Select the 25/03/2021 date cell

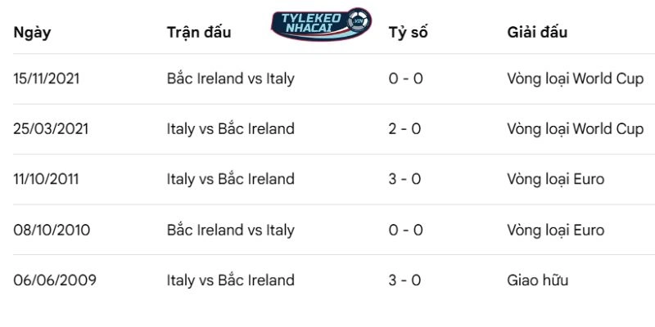click(x=51, y=129)
